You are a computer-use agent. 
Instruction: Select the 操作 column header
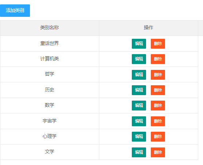[x=149, y=28]
